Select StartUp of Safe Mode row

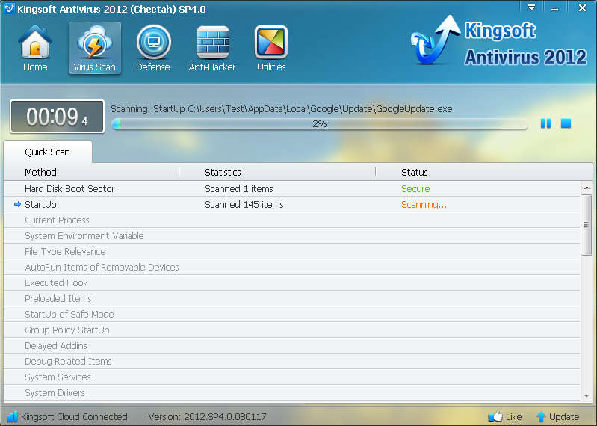point(292,314)
